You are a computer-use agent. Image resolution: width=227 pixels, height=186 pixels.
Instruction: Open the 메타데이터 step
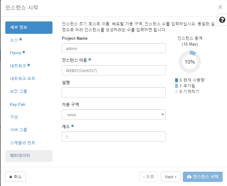pyautogui.click(x=29, y=156)
